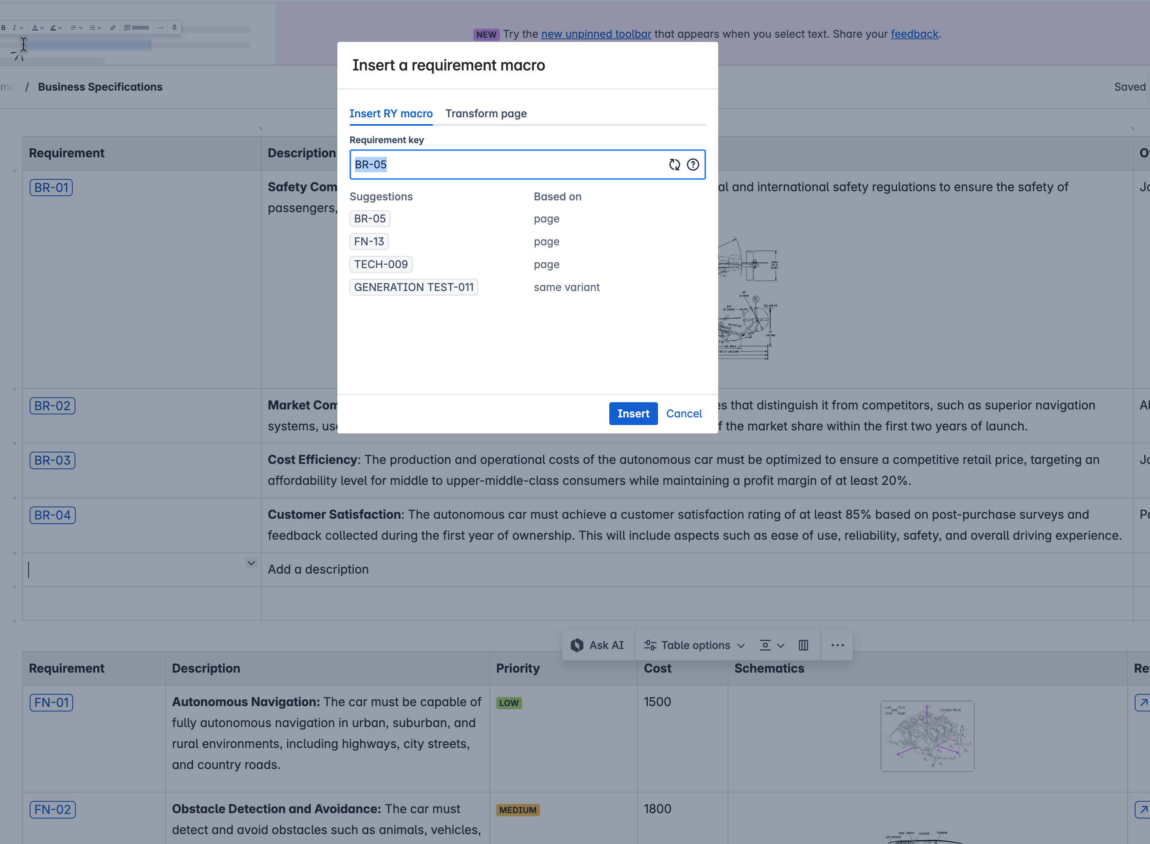Choose the FN-13 suggestion
The height and width of the screenshot is (844, 1150).
point(369,241)
